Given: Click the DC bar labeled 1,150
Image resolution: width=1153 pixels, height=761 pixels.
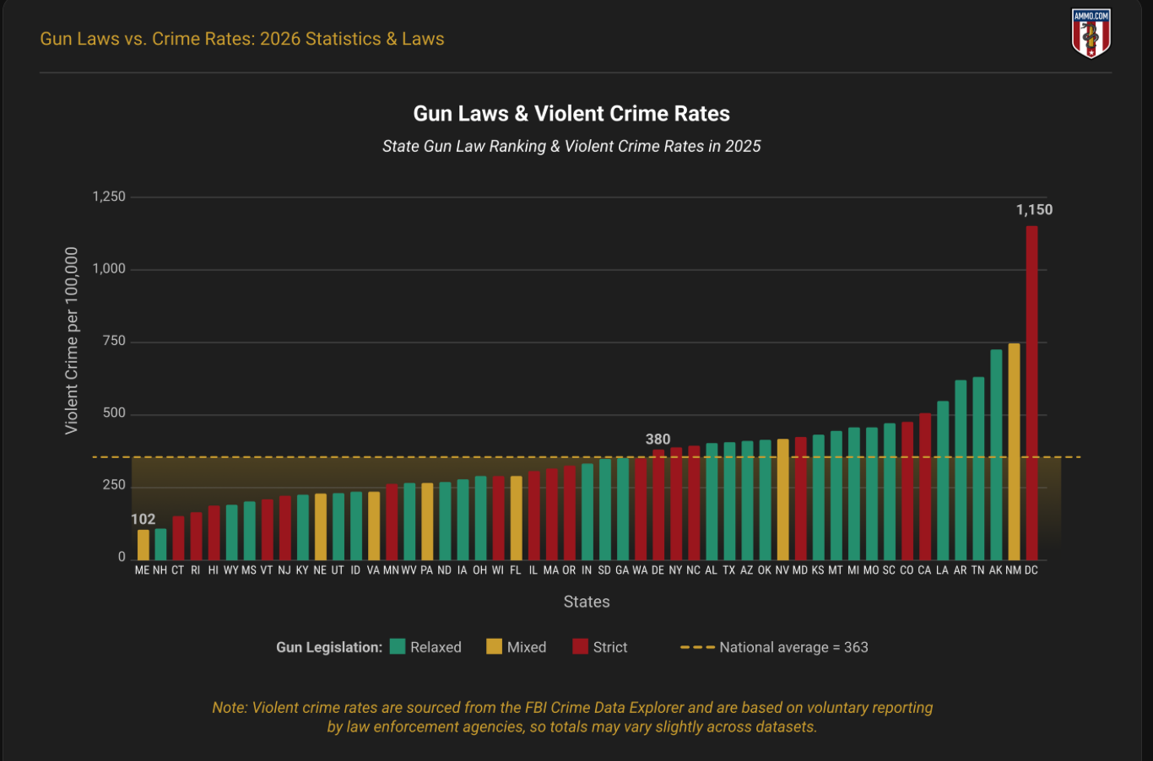Looking at the screenshot, I should pyautogui.click(x=1031, y=393).
